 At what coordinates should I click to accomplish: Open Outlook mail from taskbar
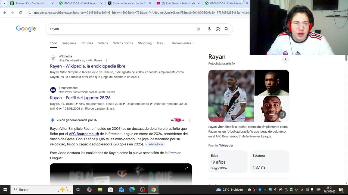(x=121, y=190)
